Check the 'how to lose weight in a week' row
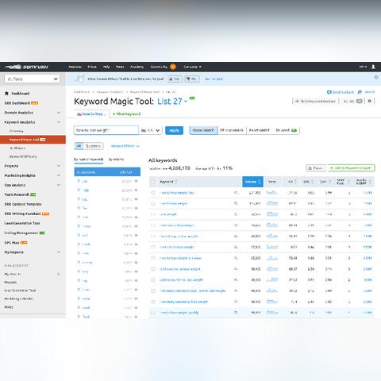 click(153, 258)
